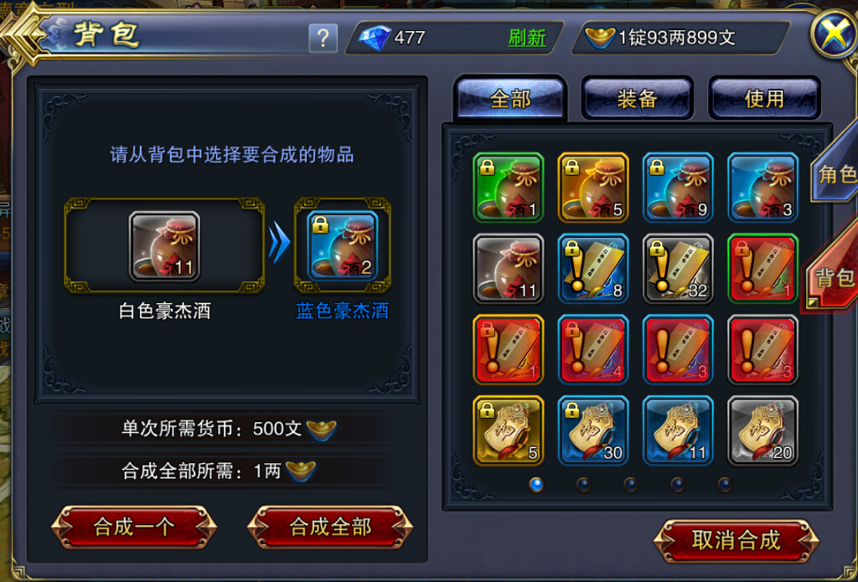858x582 pixels.
Task: Click the green 刷新 link
Action: [527, 38]
